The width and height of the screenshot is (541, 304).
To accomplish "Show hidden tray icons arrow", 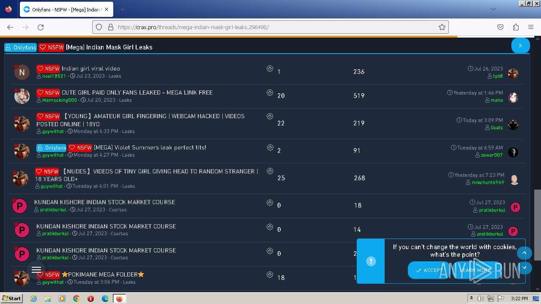I will 471,299.
